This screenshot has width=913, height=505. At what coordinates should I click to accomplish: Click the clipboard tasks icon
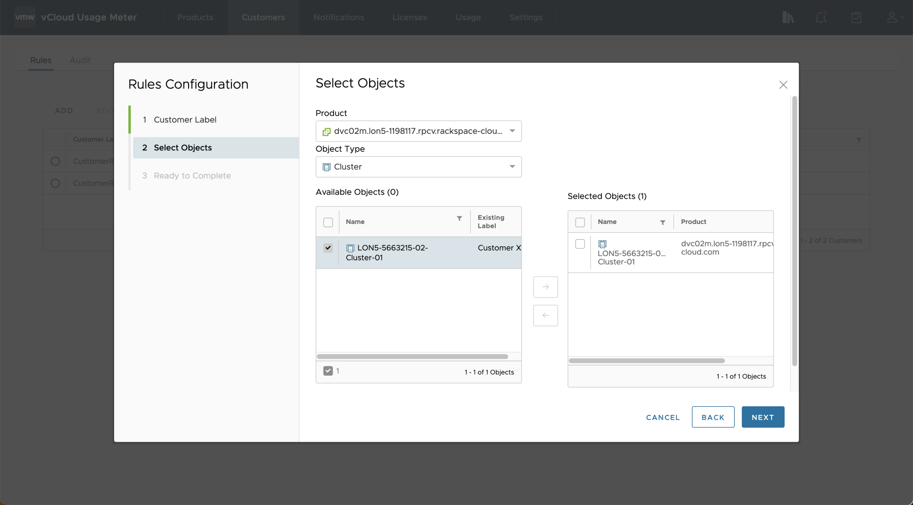tap(855, 17)
